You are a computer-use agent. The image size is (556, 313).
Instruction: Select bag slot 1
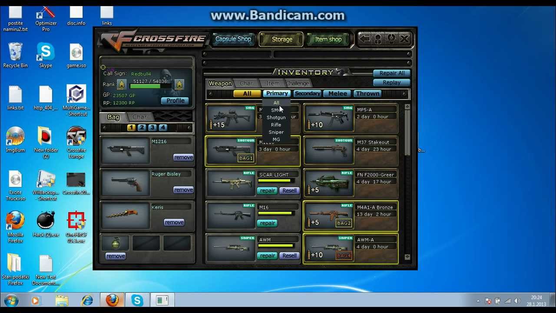131,127
